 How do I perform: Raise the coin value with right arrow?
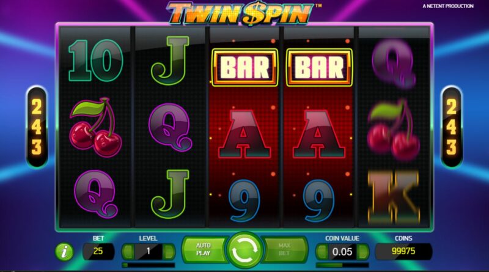[x=362, y=252]
